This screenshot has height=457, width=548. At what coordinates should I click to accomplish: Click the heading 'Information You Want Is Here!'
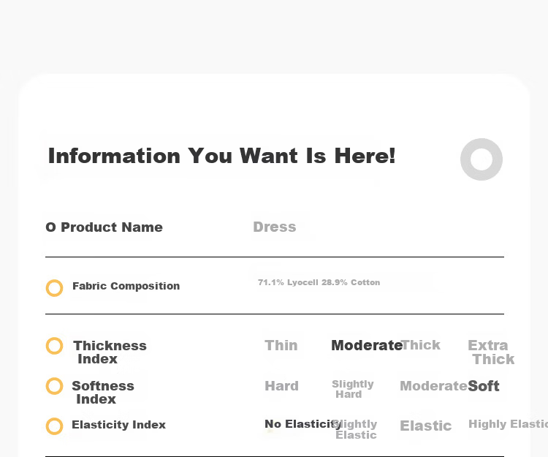click(x=222, y=156)
